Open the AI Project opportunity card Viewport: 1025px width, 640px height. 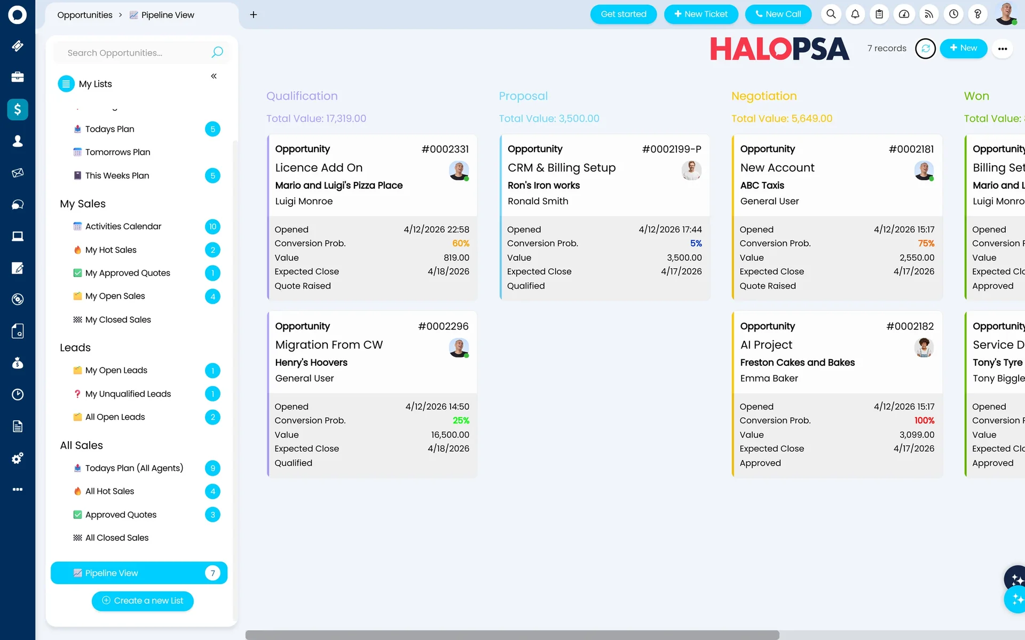click(837, 394)
